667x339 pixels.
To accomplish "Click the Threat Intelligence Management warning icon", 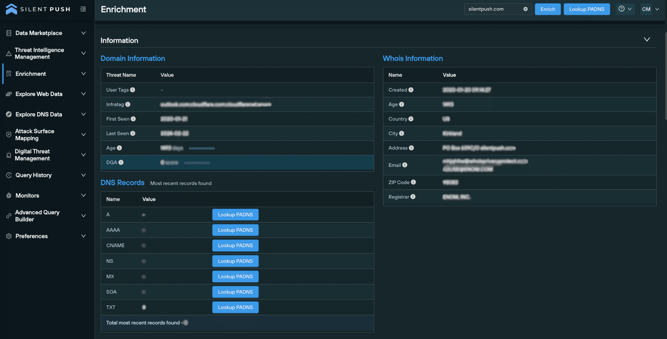I will pyautogui.click(x=9, y=53).
